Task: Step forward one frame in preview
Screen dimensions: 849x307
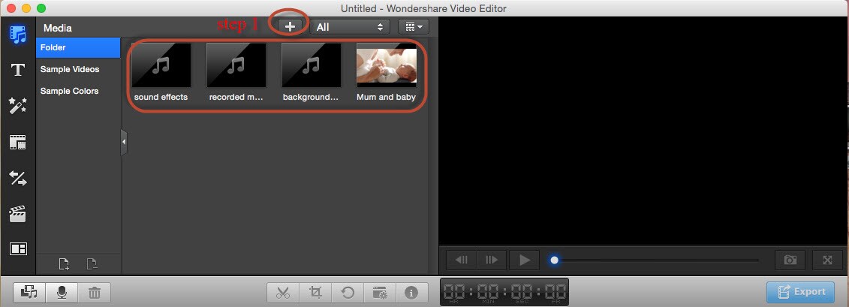Action: tap(492, 260)
